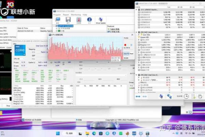205x137 pixels.
Task: Click the Copyright FinalWire Ltd. status text
Action: (x=122, y=120)
